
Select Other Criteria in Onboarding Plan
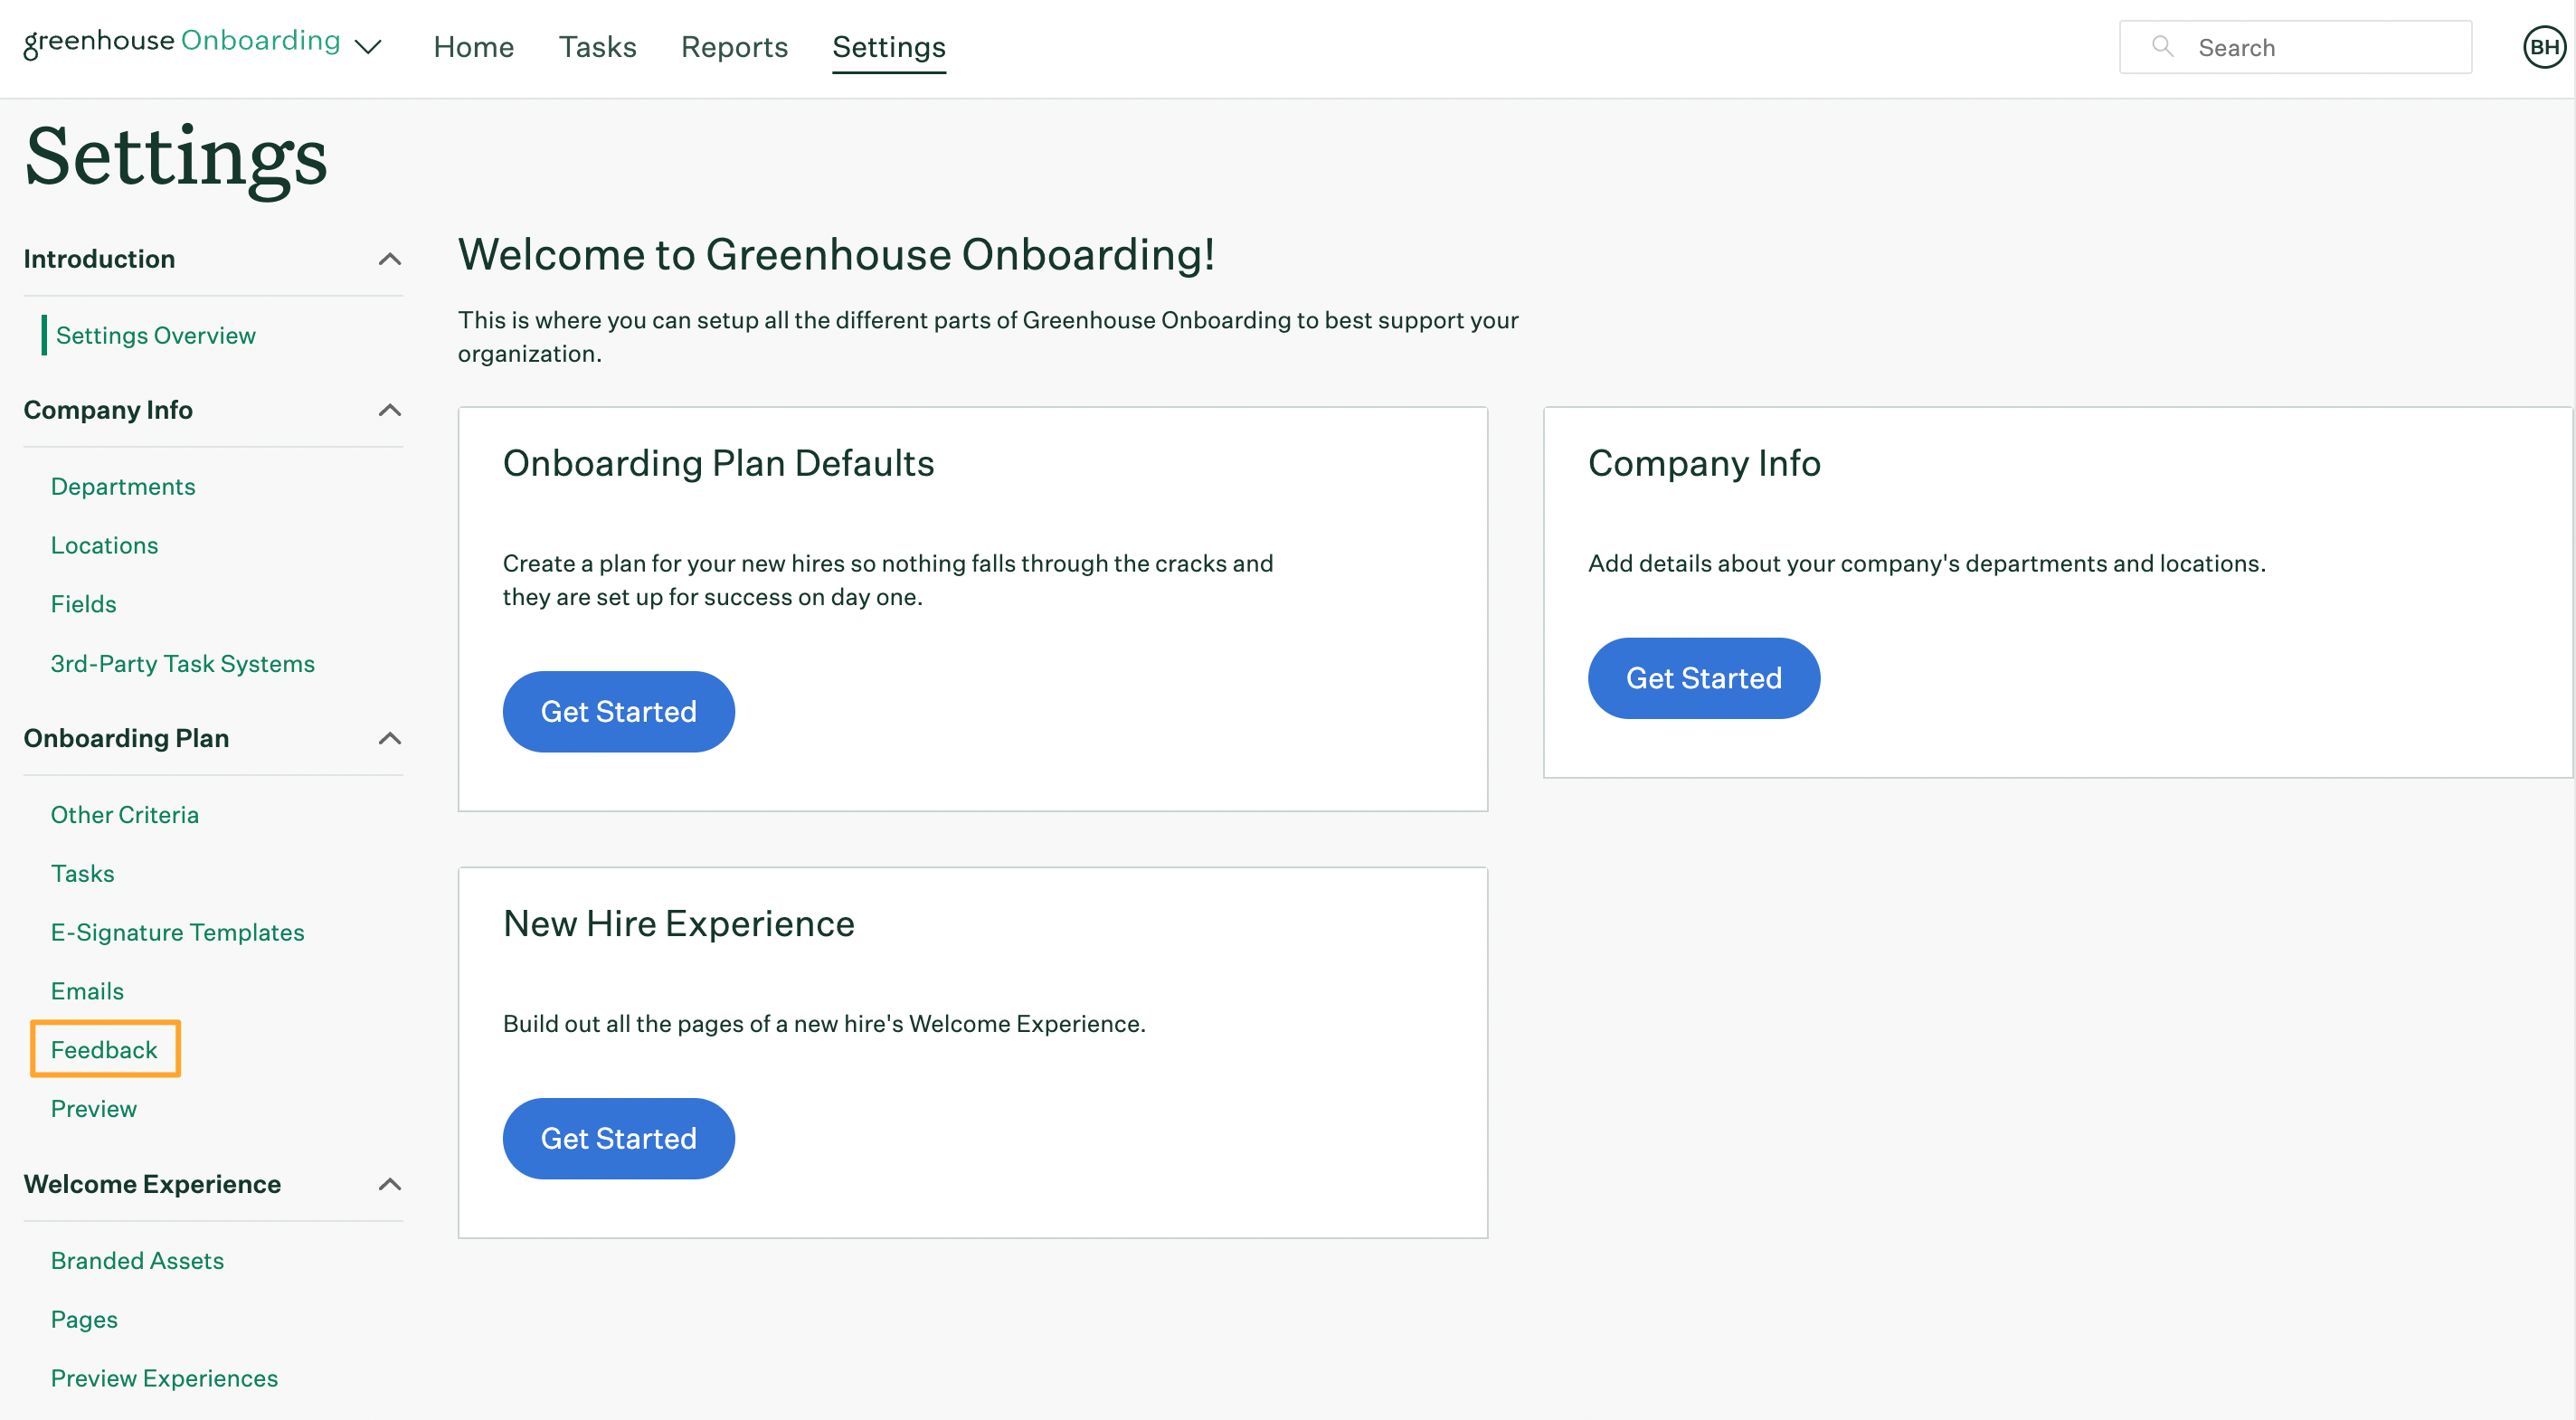[124, 813]
